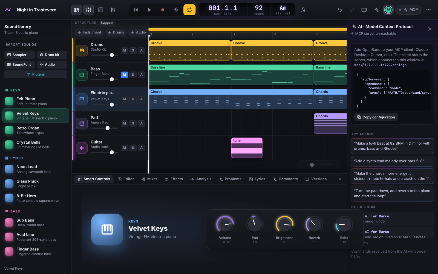Open the Plugins button
Screen dimensions: 438x274
point(36,74)
